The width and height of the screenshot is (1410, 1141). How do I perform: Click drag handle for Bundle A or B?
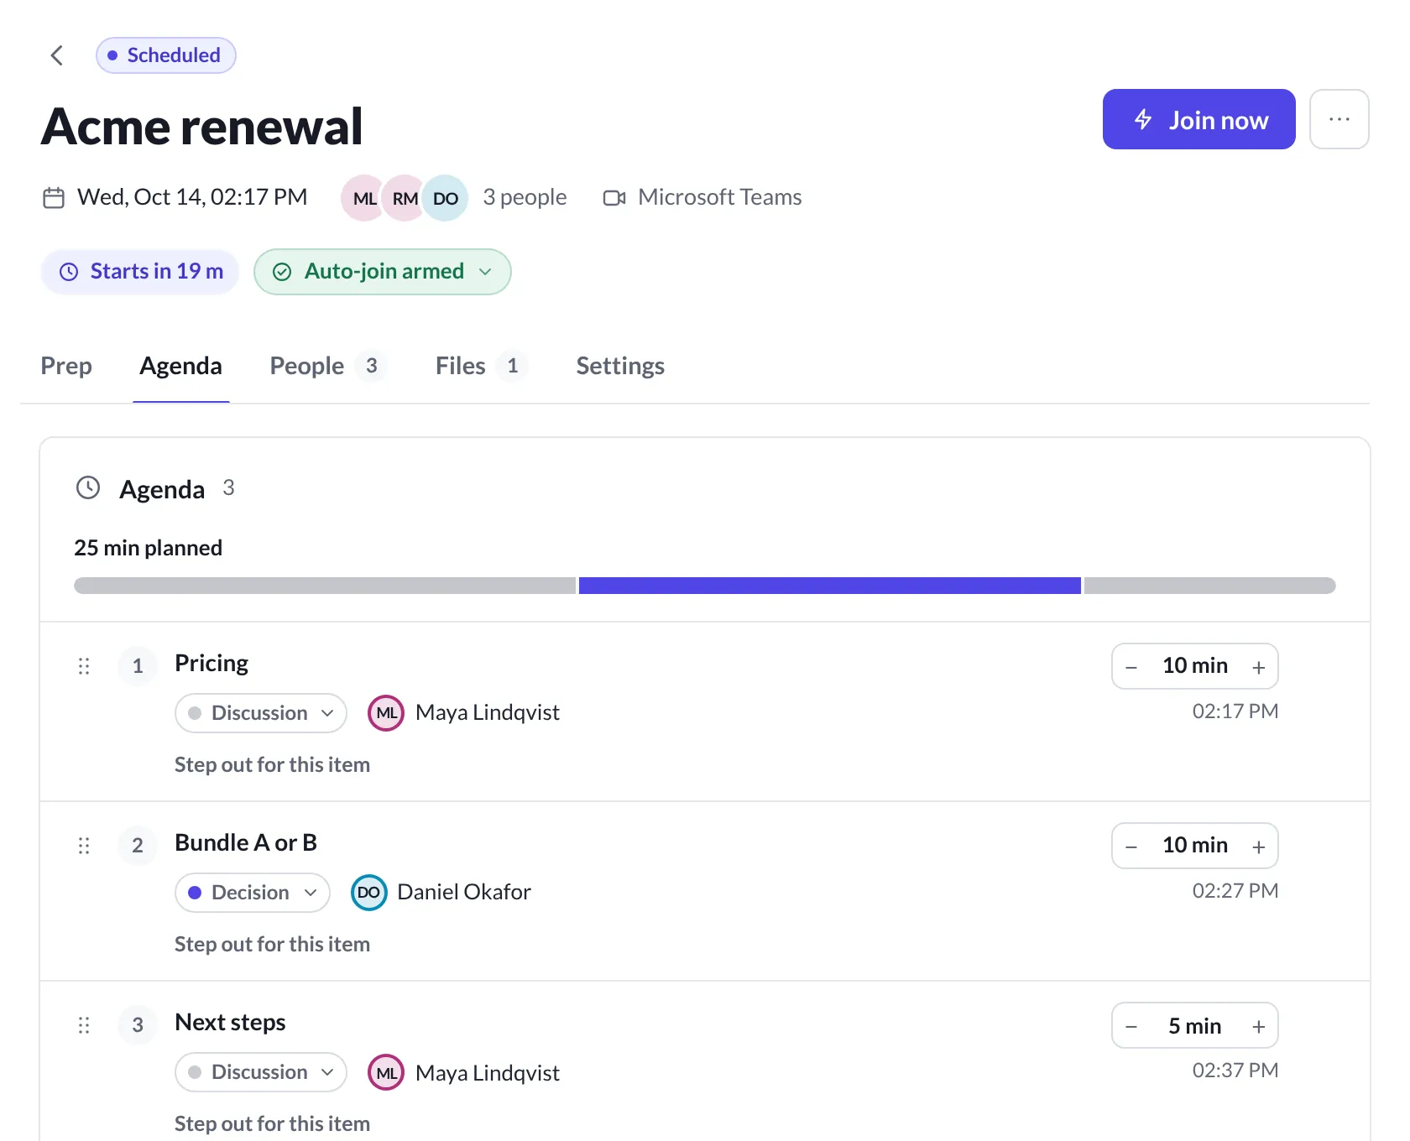84,846
